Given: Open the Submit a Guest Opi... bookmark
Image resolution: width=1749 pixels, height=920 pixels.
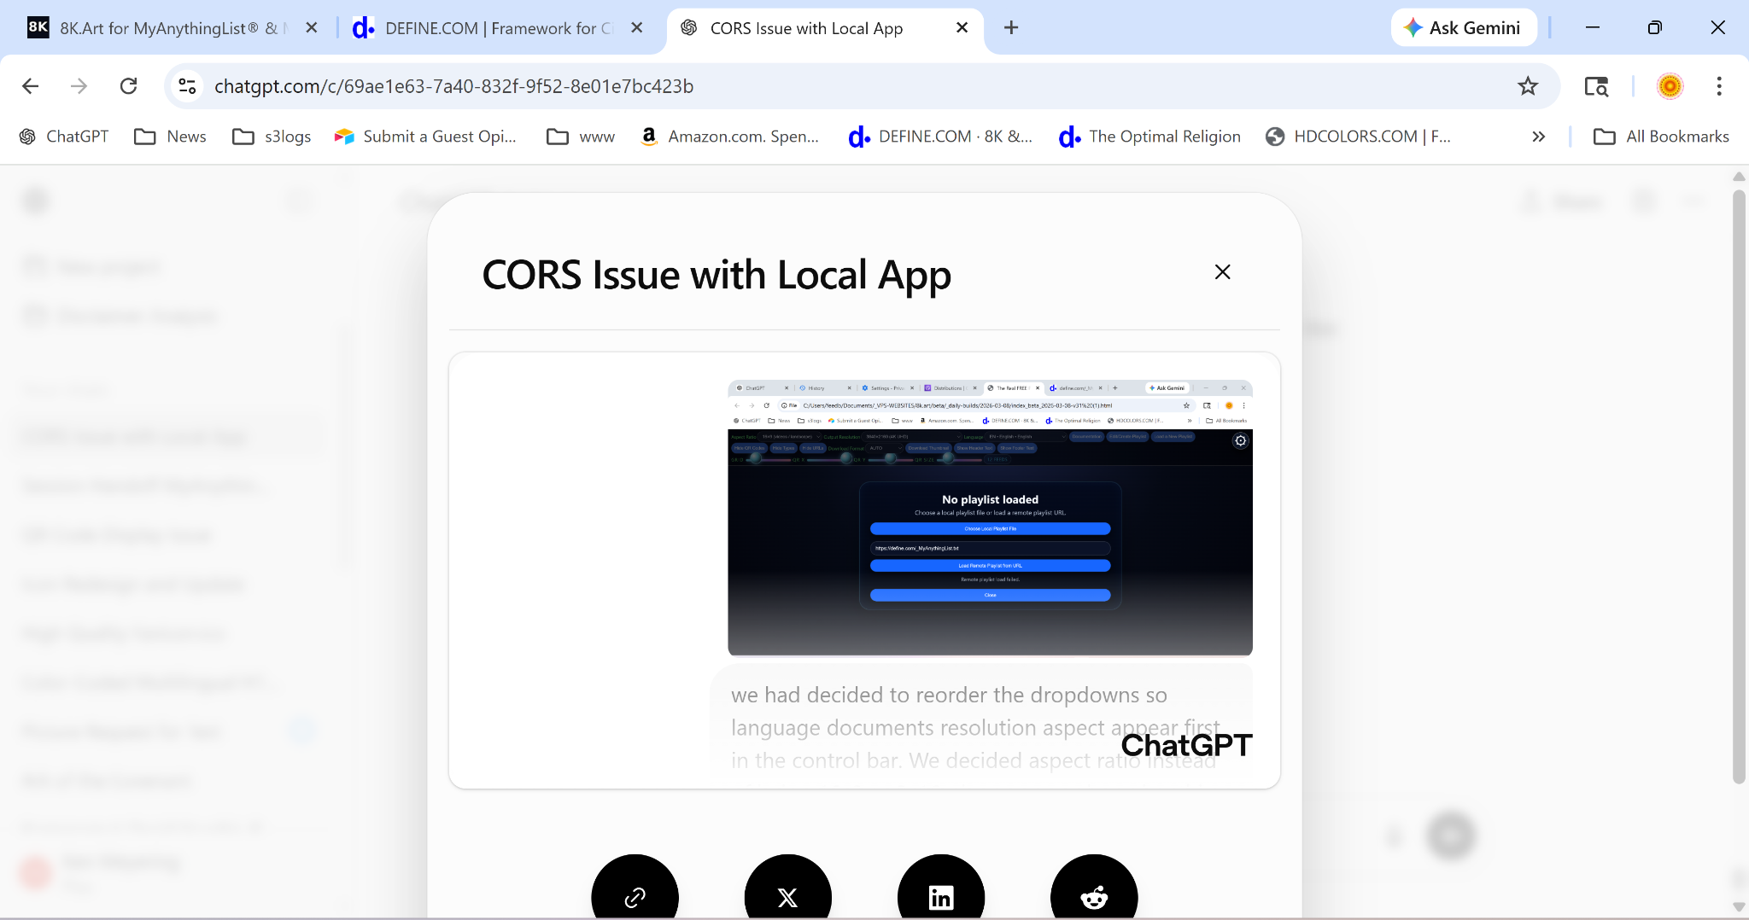Looking at the screenshot, I should click(x=425, y=137).
